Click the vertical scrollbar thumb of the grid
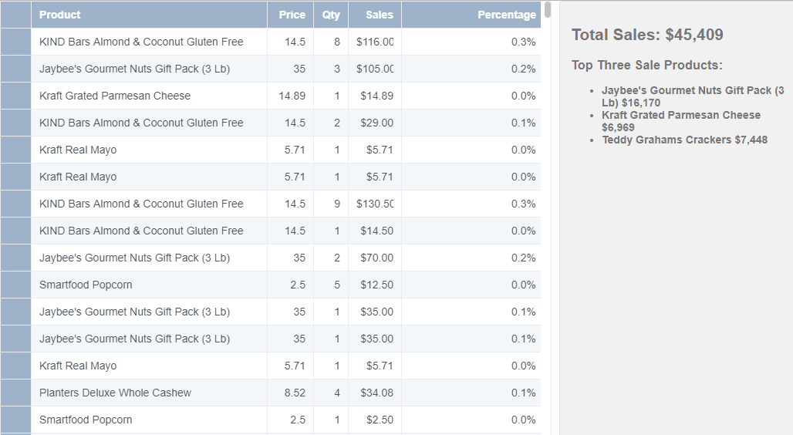The height and width of the screenshot is (435, 793). (548, 9)
